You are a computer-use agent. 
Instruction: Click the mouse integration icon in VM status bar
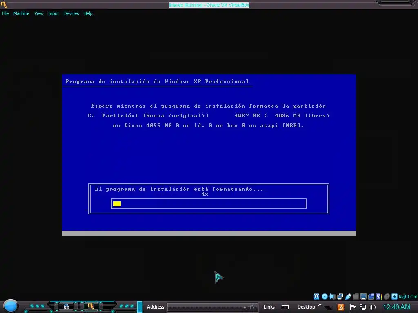click(x=387, y=297)
